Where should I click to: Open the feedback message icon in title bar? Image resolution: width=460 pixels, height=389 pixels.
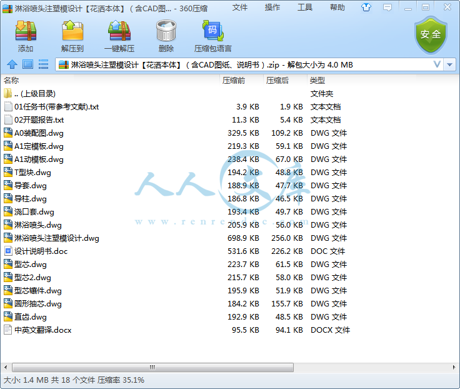[387, 8]
